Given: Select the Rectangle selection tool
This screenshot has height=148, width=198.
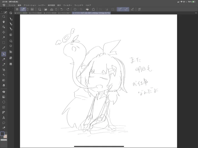Looking at the screenshot, I should pos(4,43).
